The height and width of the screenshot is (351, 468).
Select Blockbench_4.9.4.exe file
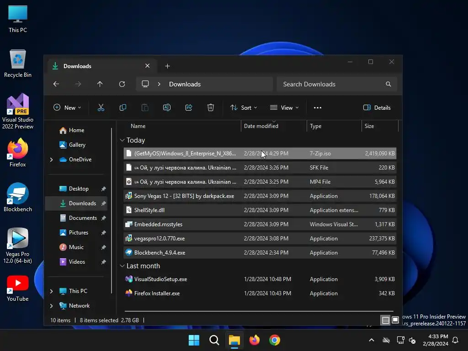pyautogui.click(x=260, y=253)
